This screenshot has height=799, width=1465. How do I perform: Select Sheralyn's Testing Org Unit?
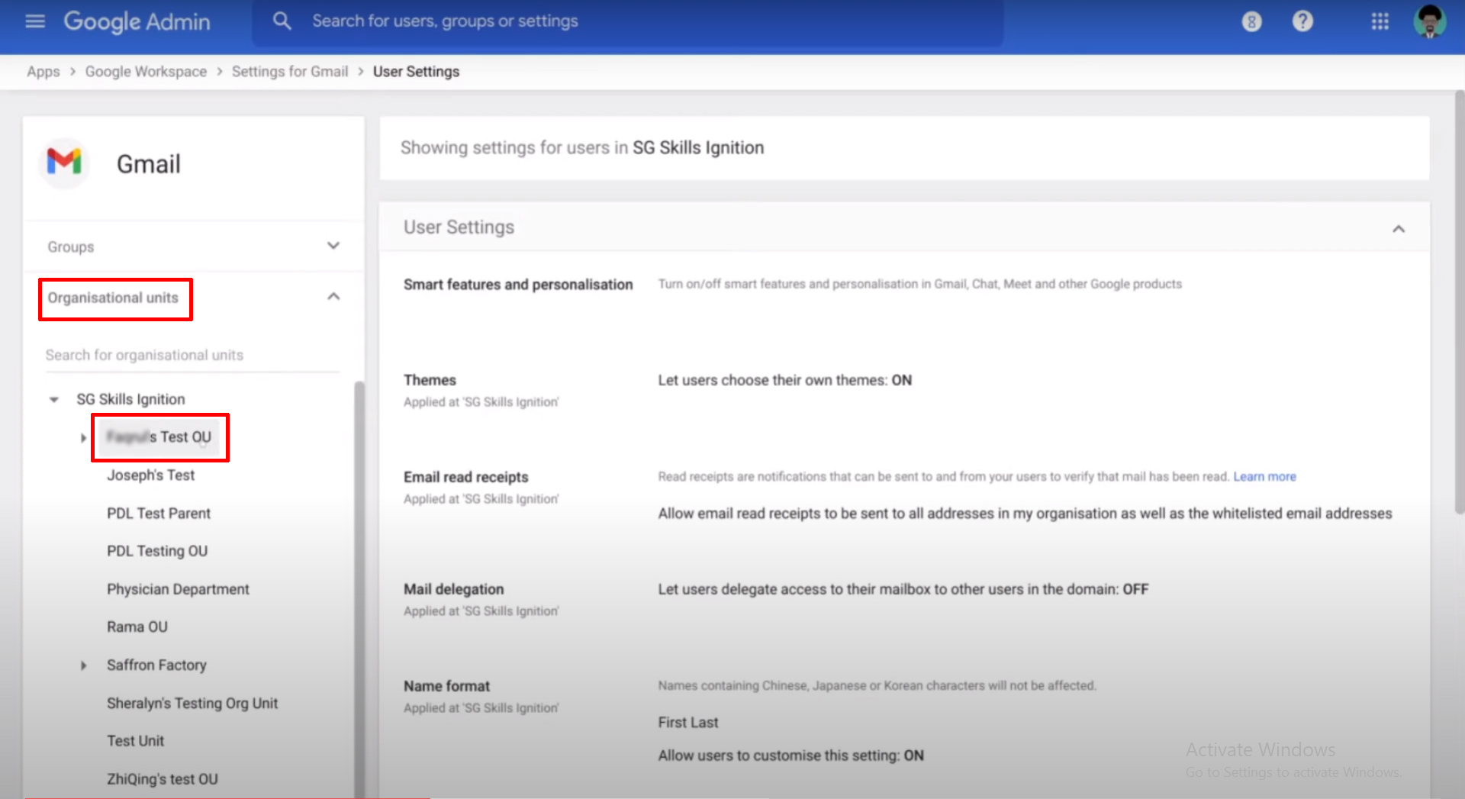(192, 704)
